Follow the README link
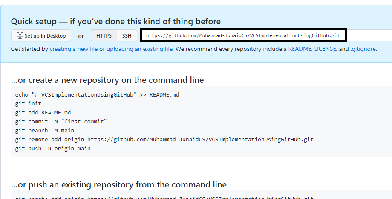Image resolution: width=392 pixels, height=199 pixels. coord(300,49)
